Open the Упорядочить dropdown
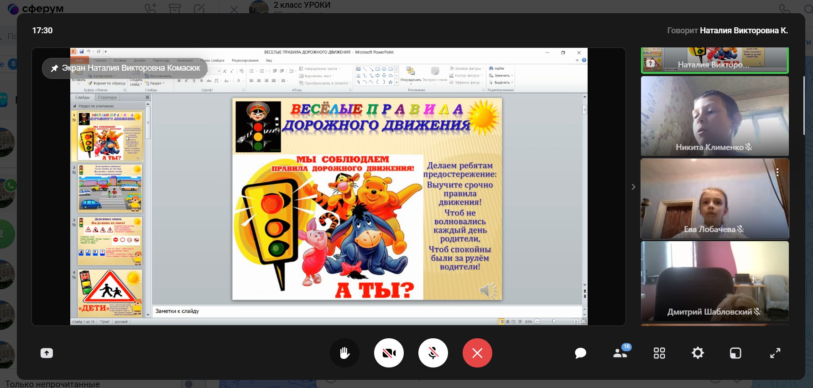The image size is (813, 388). [x=410, y=75]
